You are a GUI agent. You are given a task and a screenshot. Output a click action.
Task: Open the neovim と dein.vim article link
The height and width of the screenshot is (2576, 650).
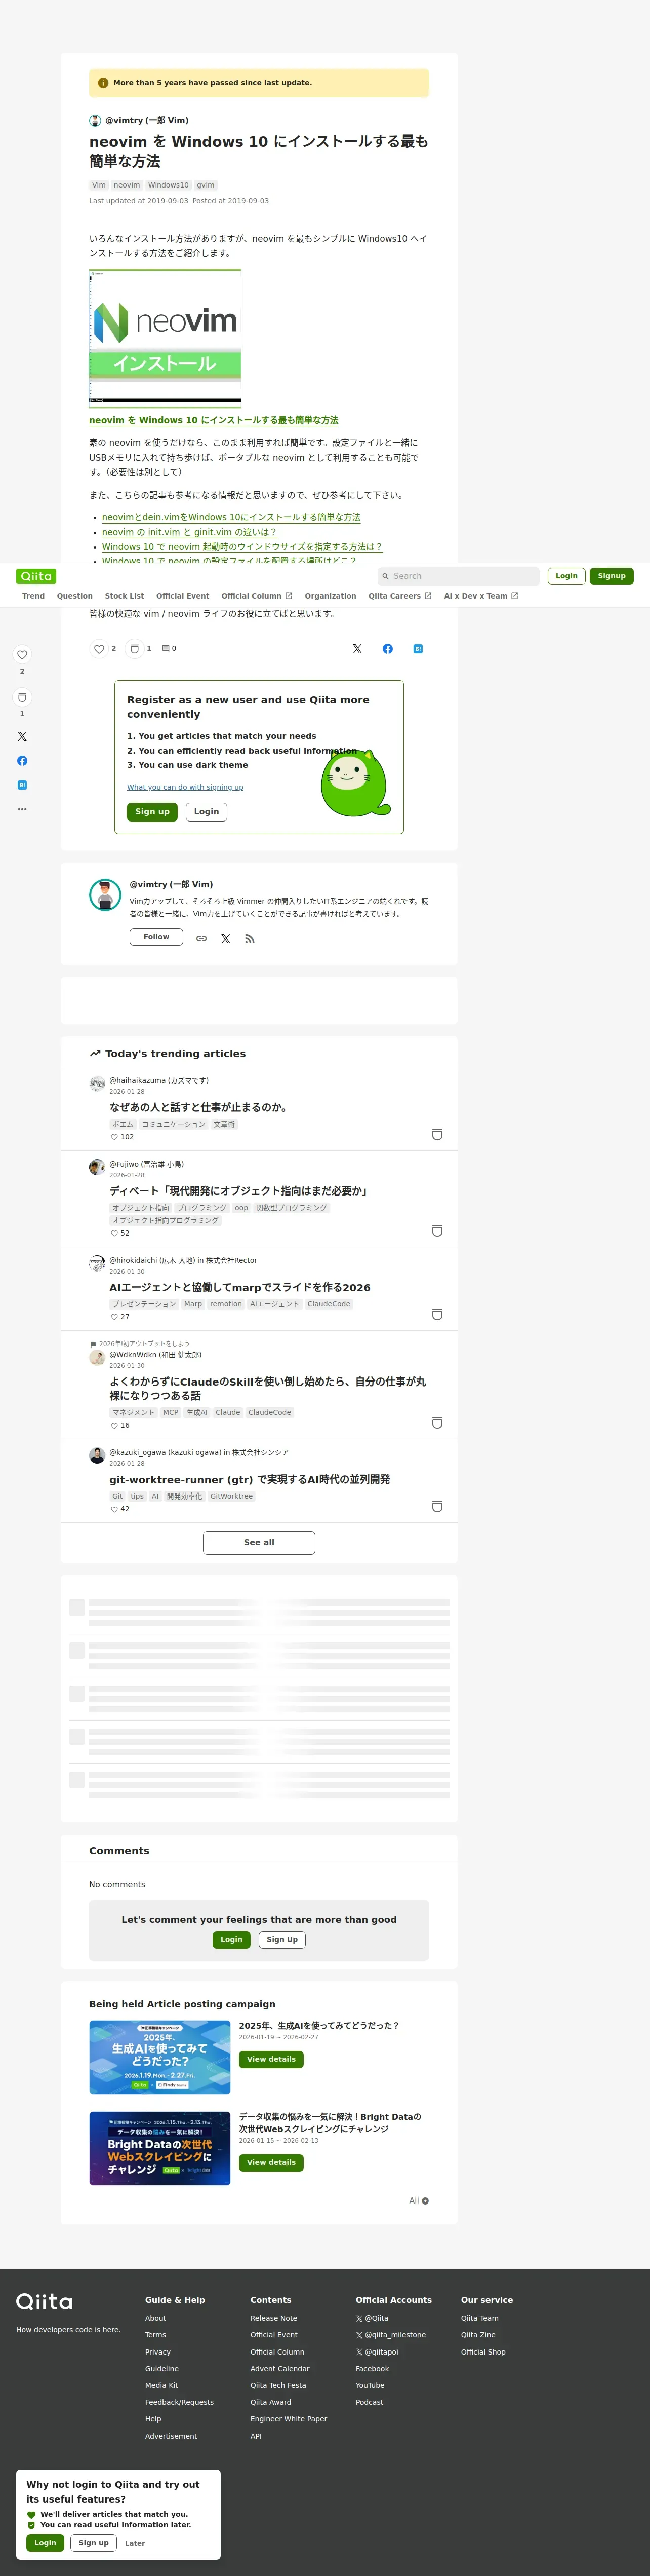click(231, 518)
